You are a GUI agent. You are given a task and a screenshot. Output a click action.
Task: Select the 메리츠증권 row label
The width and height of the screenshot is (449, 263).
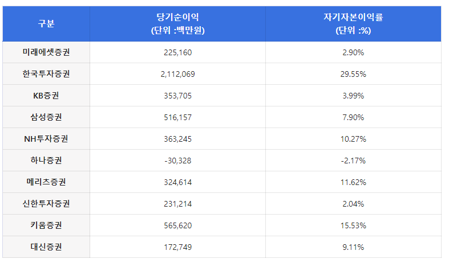tap(46, 182)
